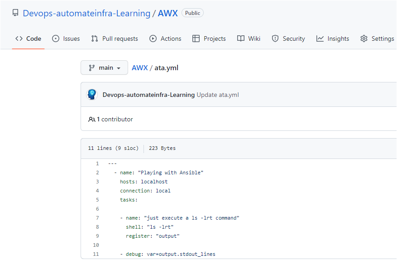This screenshot has width=397, height=264.
Task: Click the Issues circle icon
Action: pyautogui.click(x=56, y=38)
